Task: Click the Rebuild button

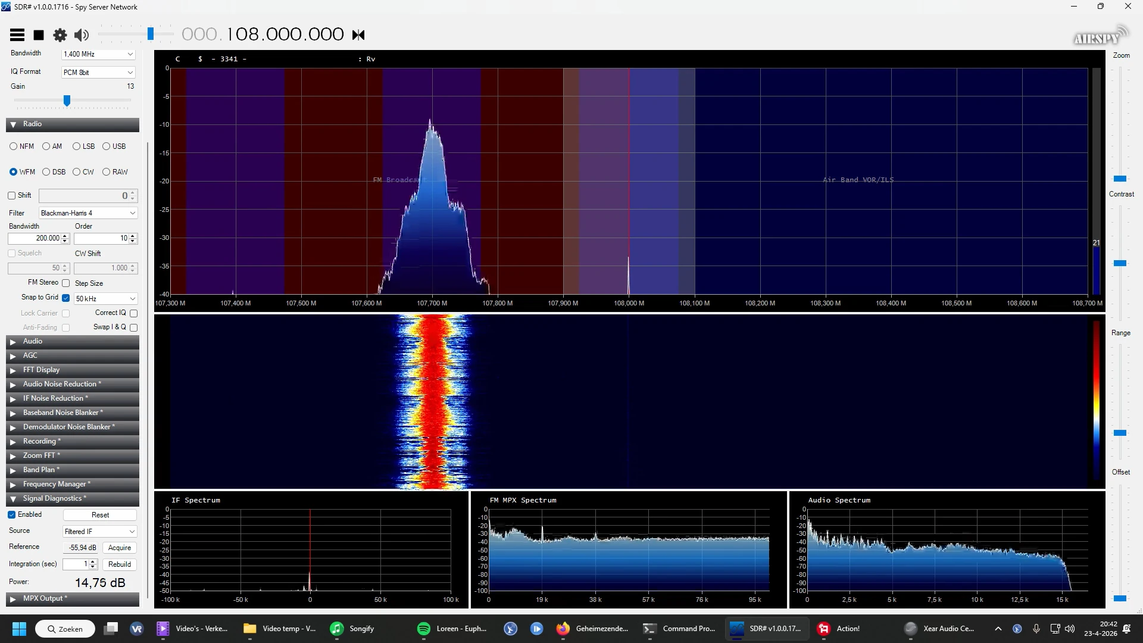Action: point(120,564)
